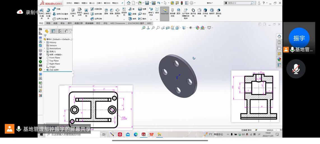Screen dimensions: 320x144
Task: Click the Edit Appearance color ball icon
Action: click(197, 28)
